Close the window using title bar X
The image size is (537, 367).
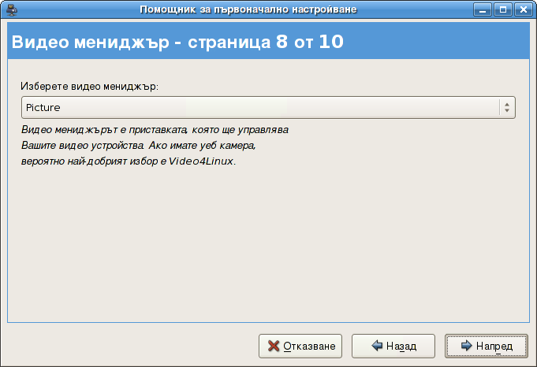point(523,9)
